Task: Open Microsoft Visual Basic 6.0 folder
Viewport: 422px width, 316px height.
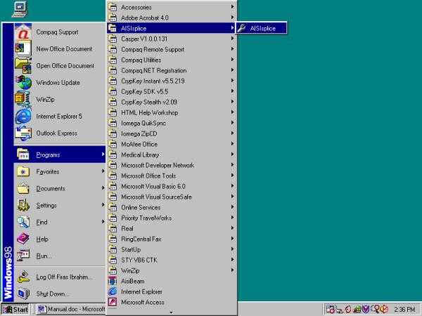Action: 172,186
